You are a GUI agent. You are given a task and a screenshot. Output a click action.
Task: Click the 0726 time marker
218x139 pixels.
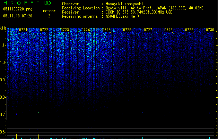[127, 30]
